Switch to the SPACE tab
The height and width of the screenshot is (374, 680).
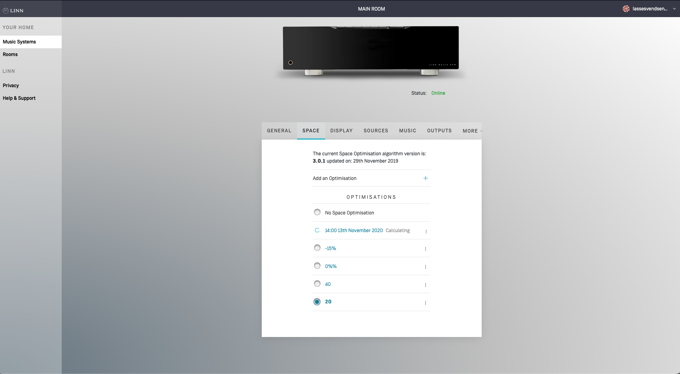(x=311, y=131)
